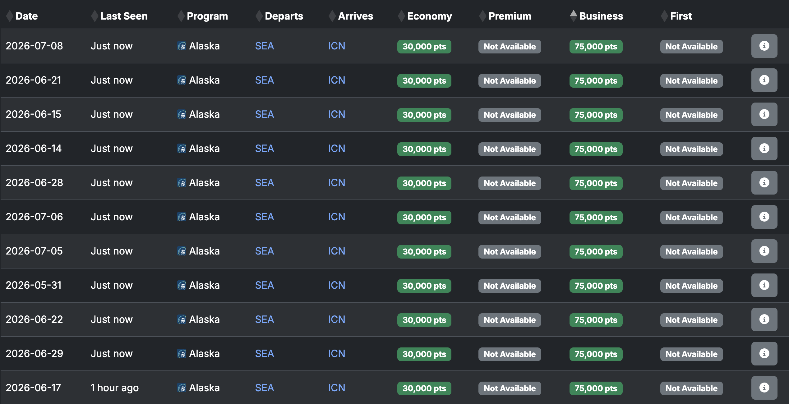Show info for the 2026-06-17 flight
This screenshot has width=789, height=404.
[x=764, y=388]
